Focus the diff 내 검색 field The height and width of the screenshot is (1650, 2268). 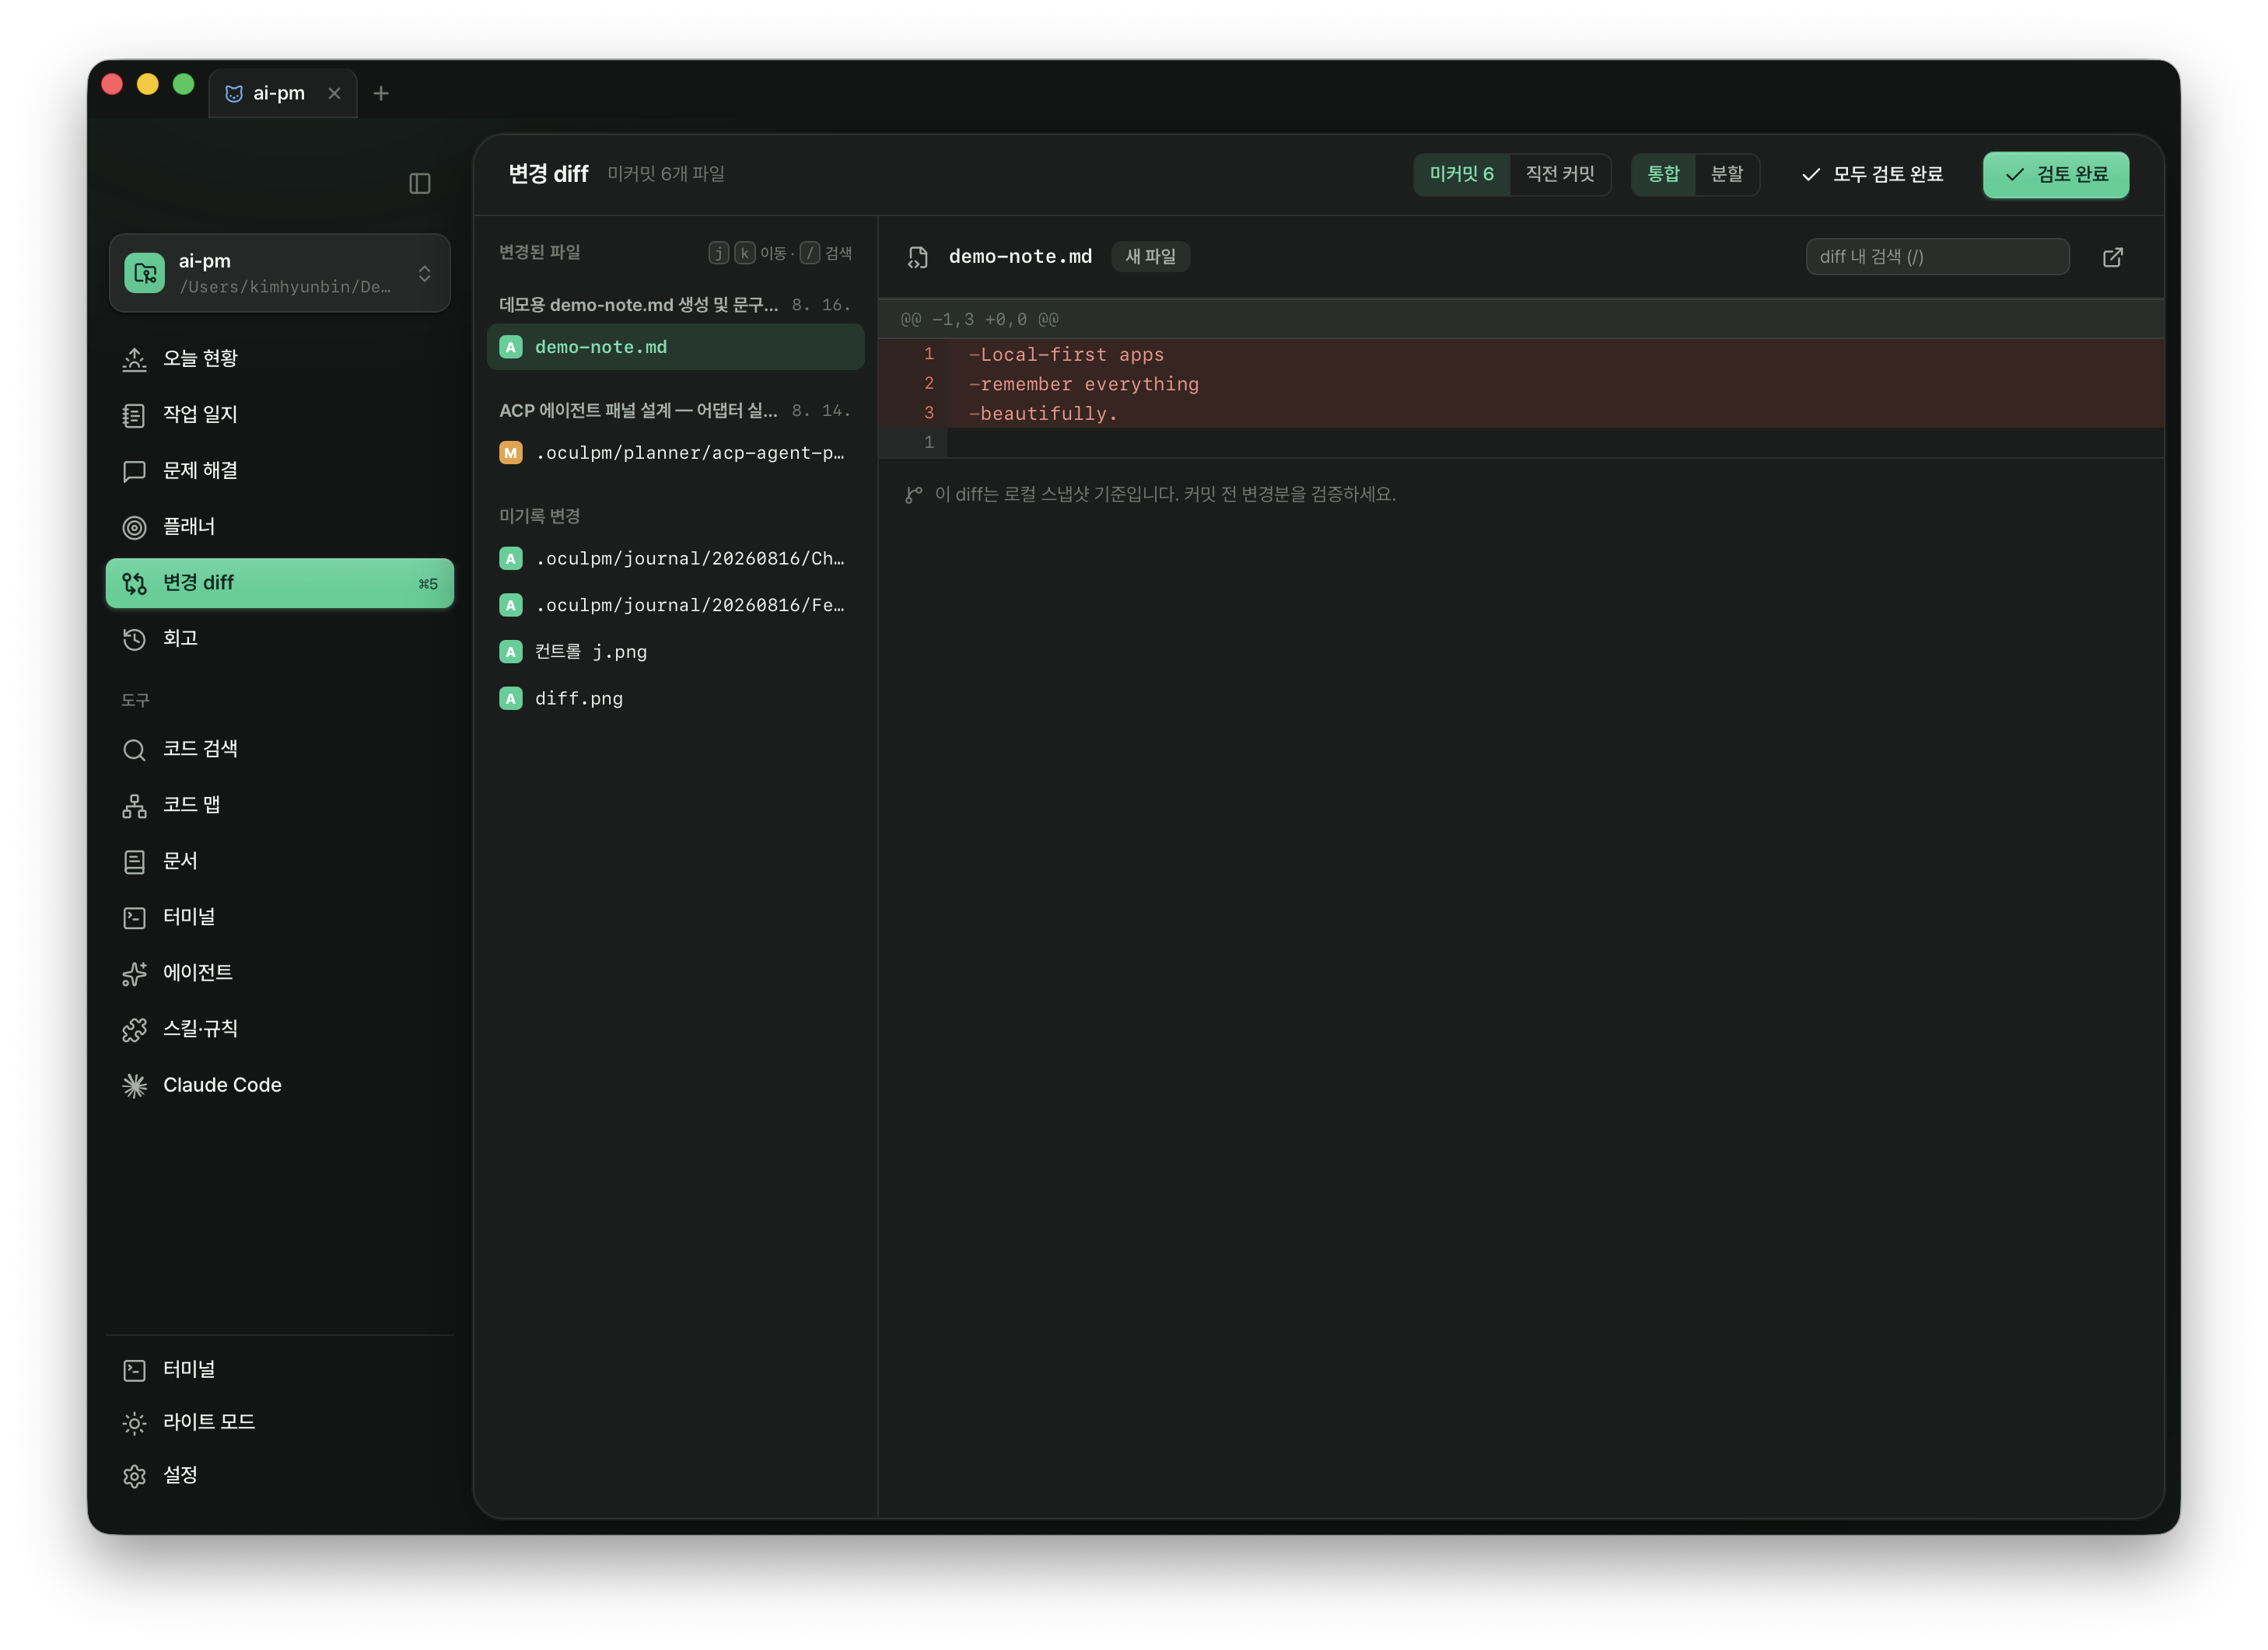(1937, 257)
